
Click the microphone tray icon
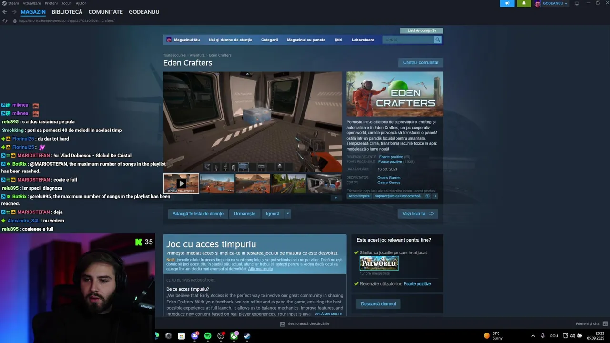pos(543,336)
